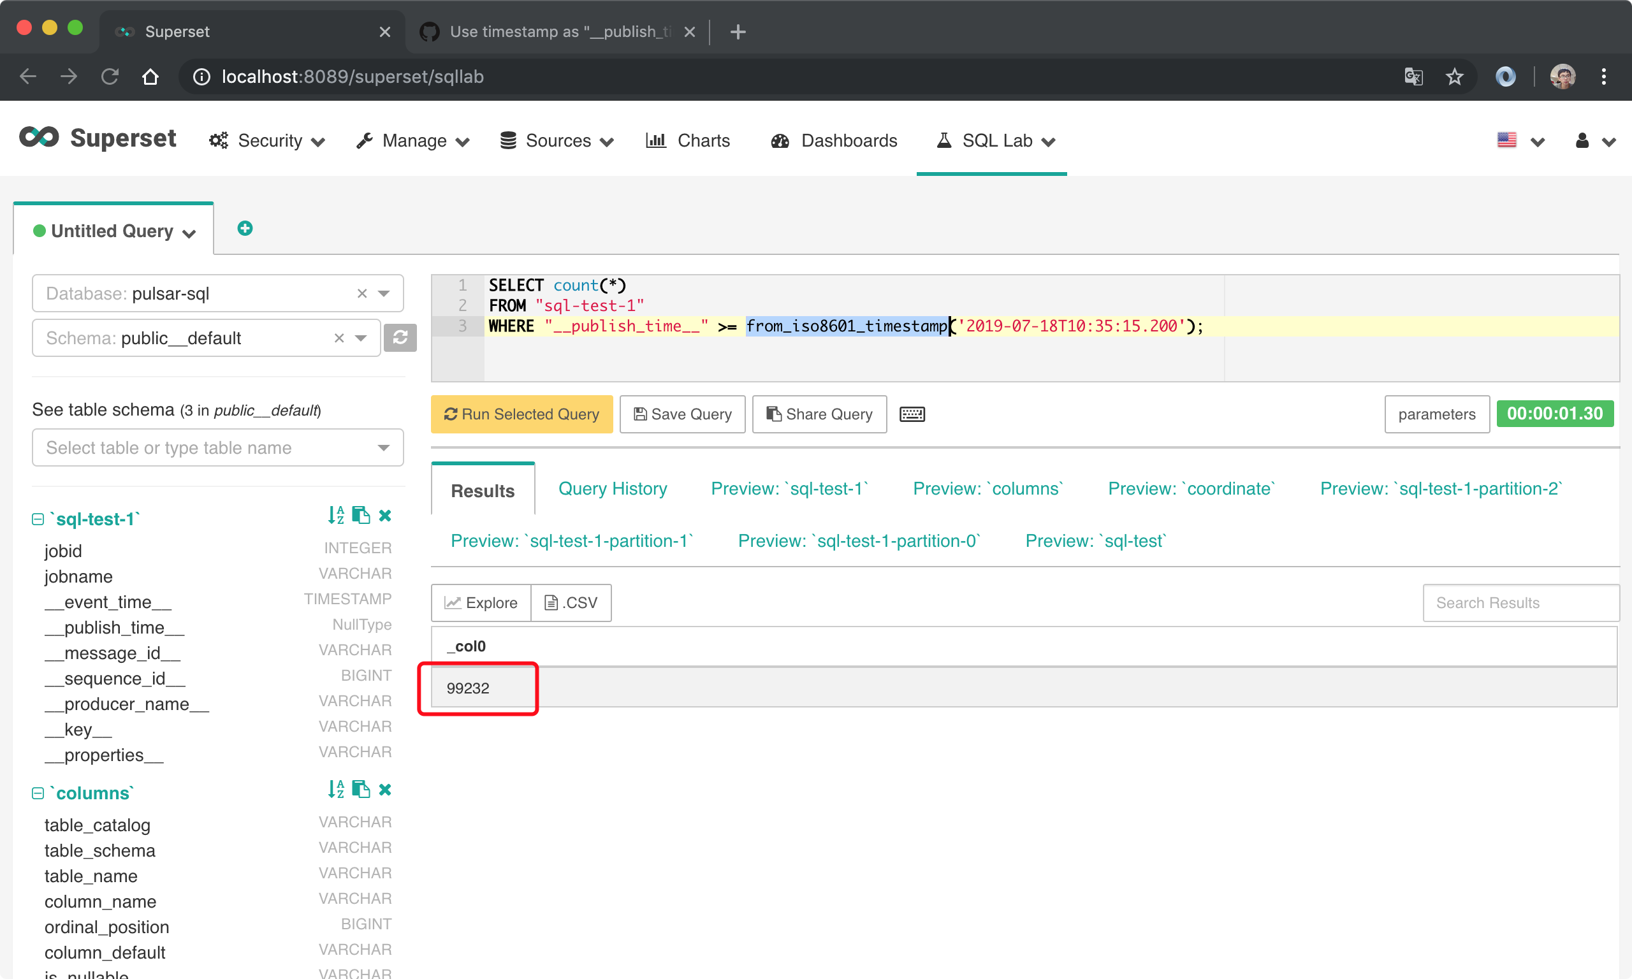Reload the browser page
Screen dimensions: 1632x979
point(110,77)
